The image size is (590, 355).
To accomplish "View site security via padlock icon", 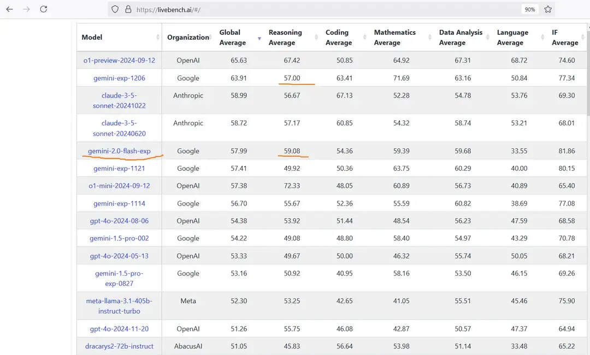I will tap(128, 9).
